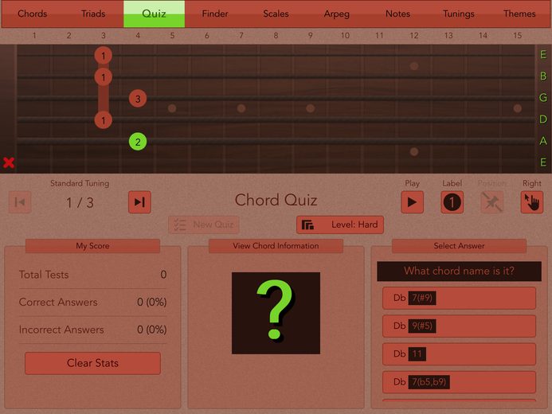Select the Quiz tab

(x=154, y=14)
